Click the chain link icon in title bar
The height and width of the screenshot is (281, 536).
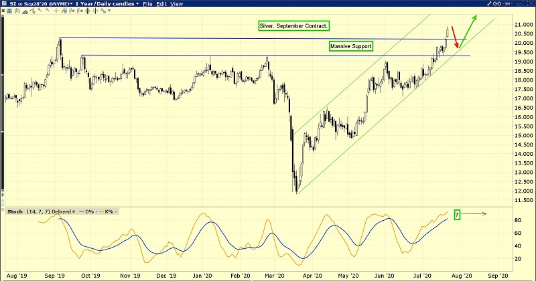pyautogui.click(x=497, y=3)
